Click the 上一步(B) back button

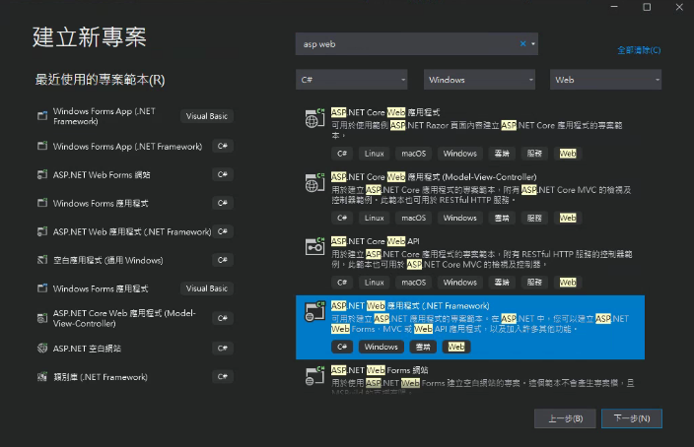(x=566, y=418)
